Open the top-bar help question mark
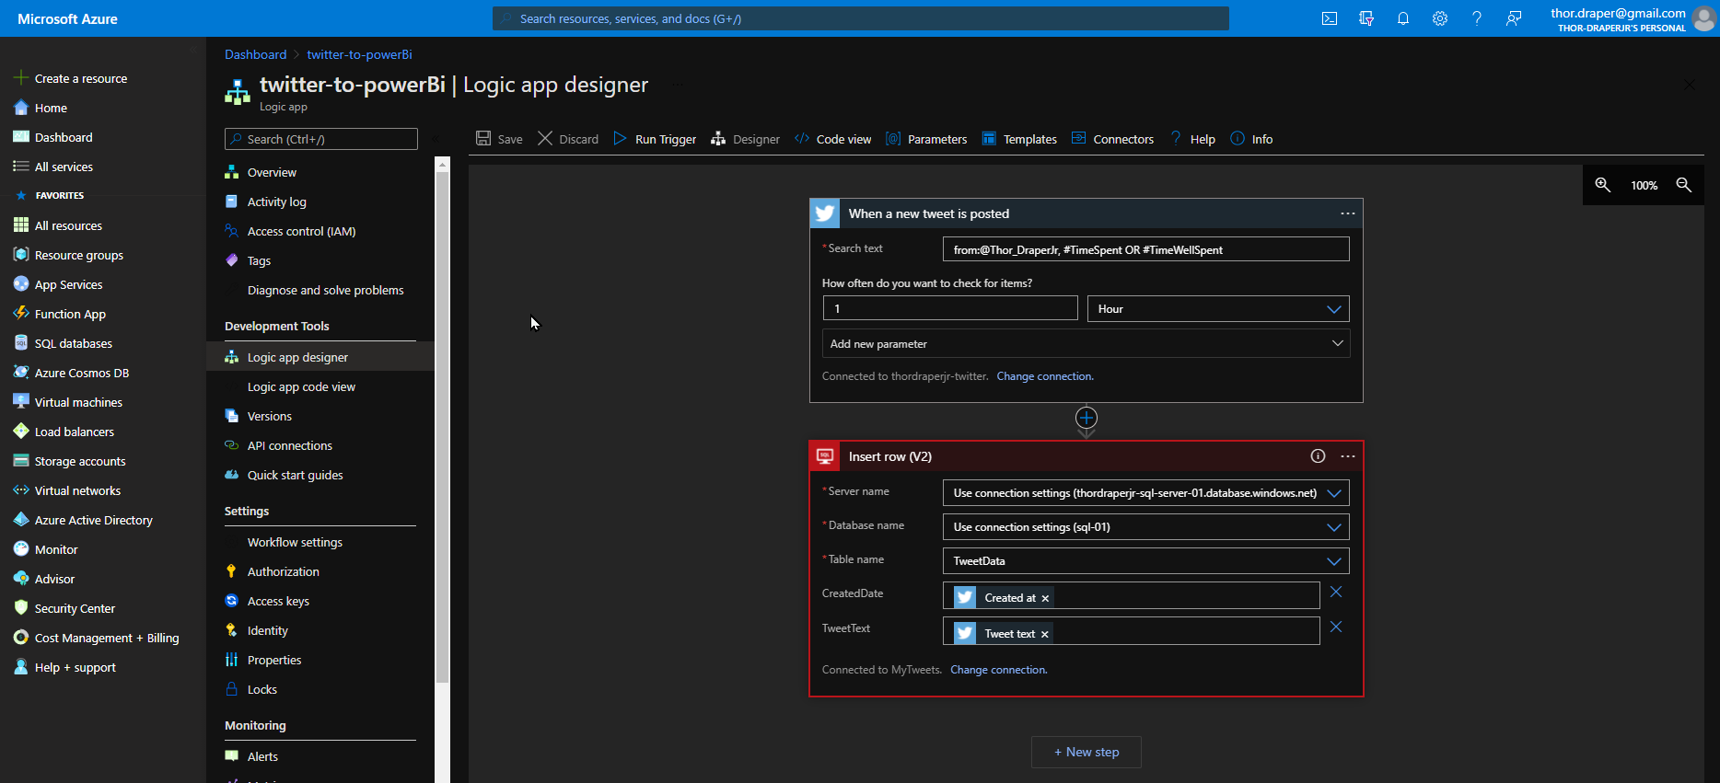Image resolution: width=1720 pixels, height=783 pixels. pyautogui.click(x=1477, y=18)
